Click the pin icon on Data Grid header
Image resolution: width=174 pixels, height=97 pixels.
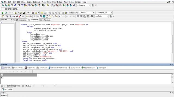pos(170,65)
